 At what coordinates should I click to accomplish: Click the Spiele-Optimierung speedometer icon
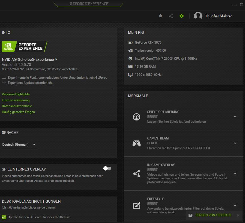136,117
